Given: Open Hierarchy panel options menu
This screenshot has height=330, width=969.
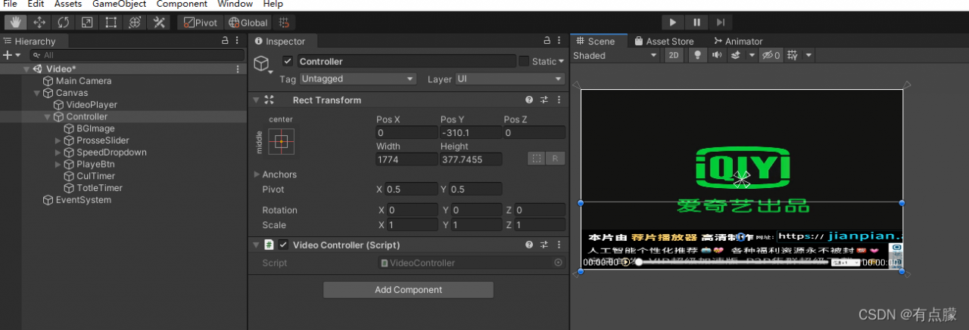Looking at the screenshot, I should click(238, 41).
